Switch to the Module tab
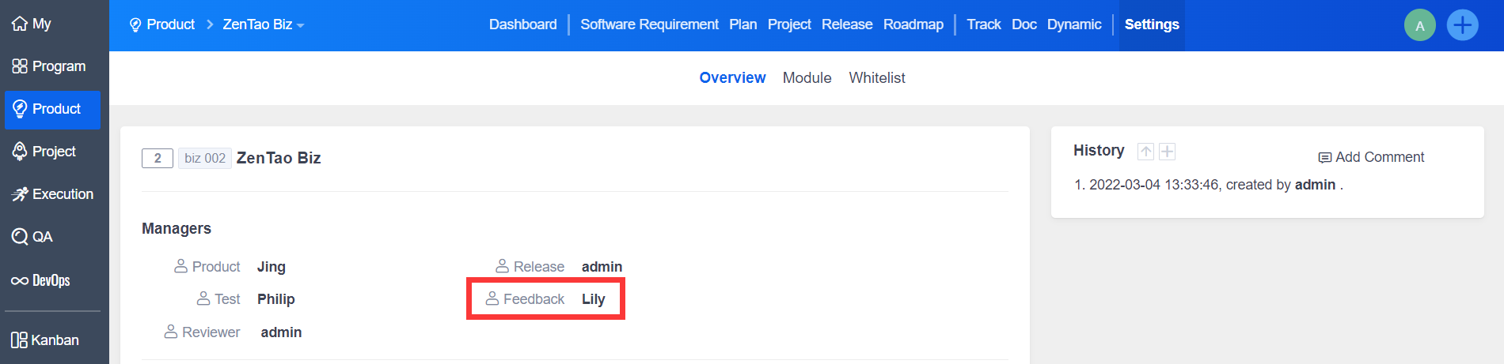The width and height of the screenshot is (1504, 364). tap(807, 78)
